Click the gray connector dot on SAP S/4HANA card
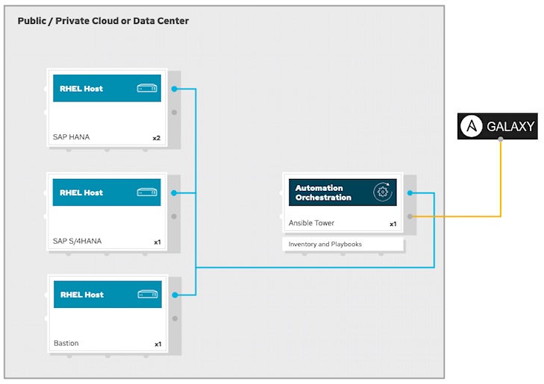The image size is (544, 384). click(174, 216)
